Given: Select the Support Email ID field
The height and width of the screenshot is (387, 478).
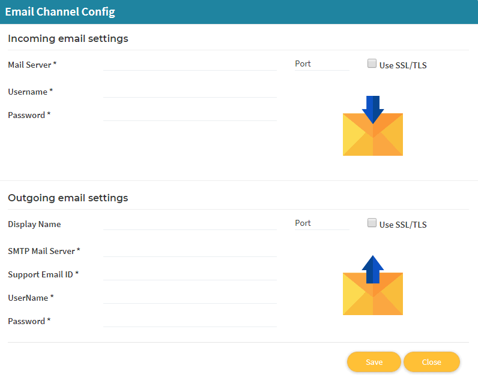Looking at the screenshot, I should click(x=190, y=274).
